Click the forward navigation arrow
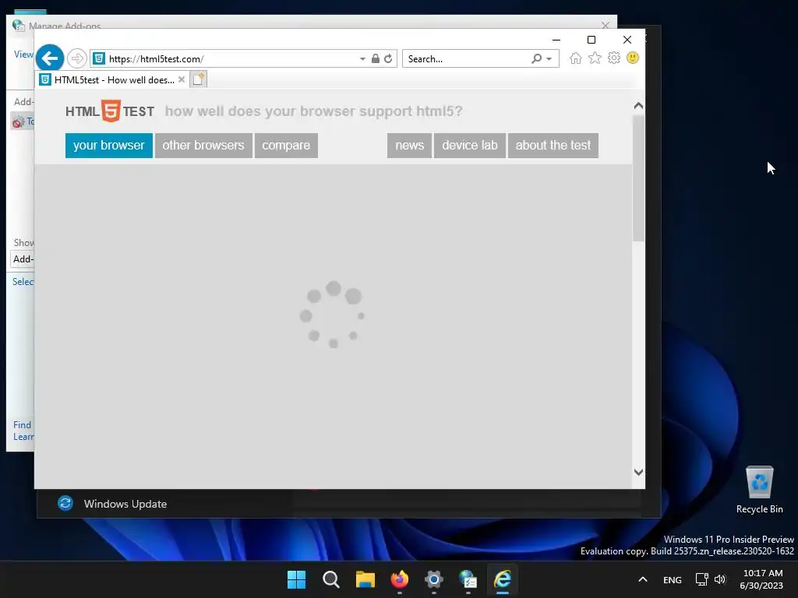 (x=77, y=58)
